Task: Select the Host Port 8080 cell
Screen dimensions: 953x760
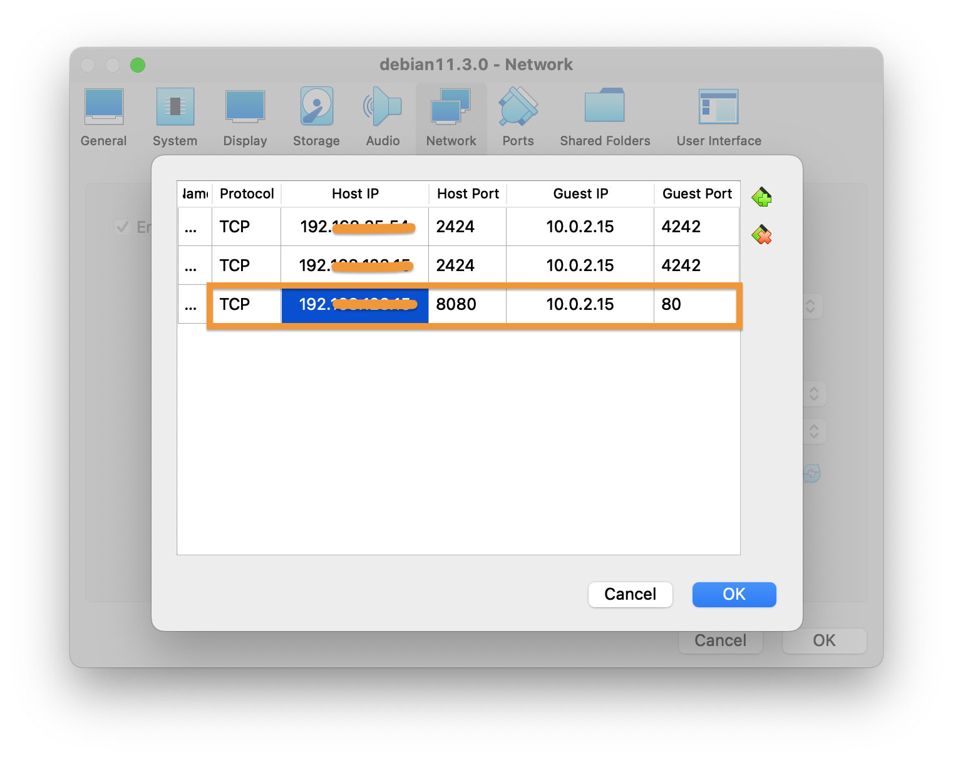Action: 466,305
